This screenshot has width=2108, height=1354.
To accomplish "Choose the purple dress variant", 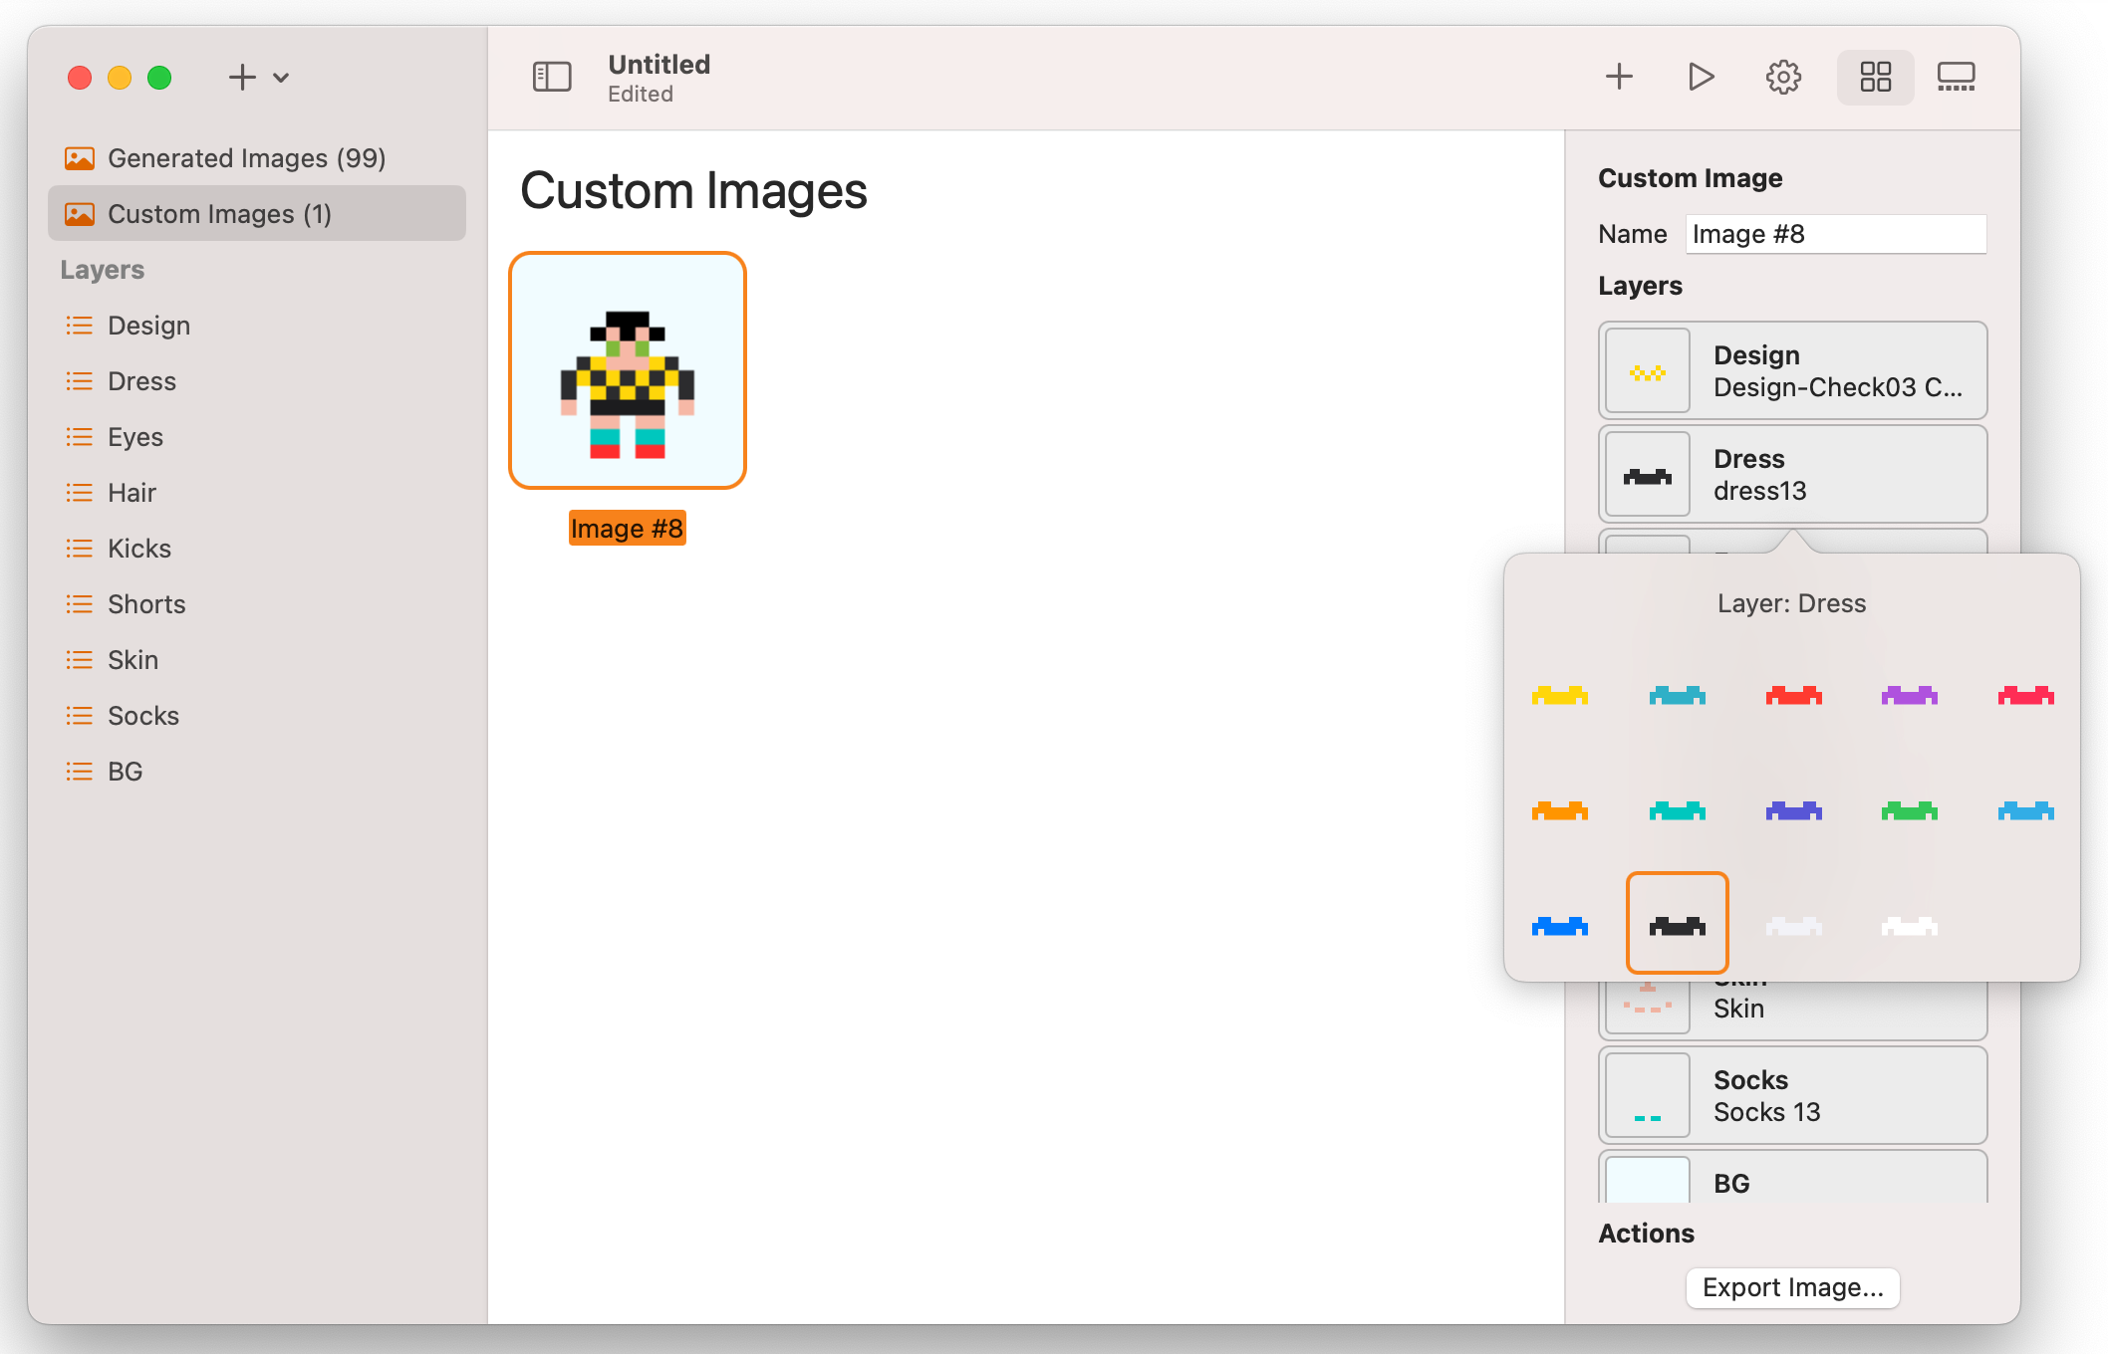I will click(x=1909, y=695).
